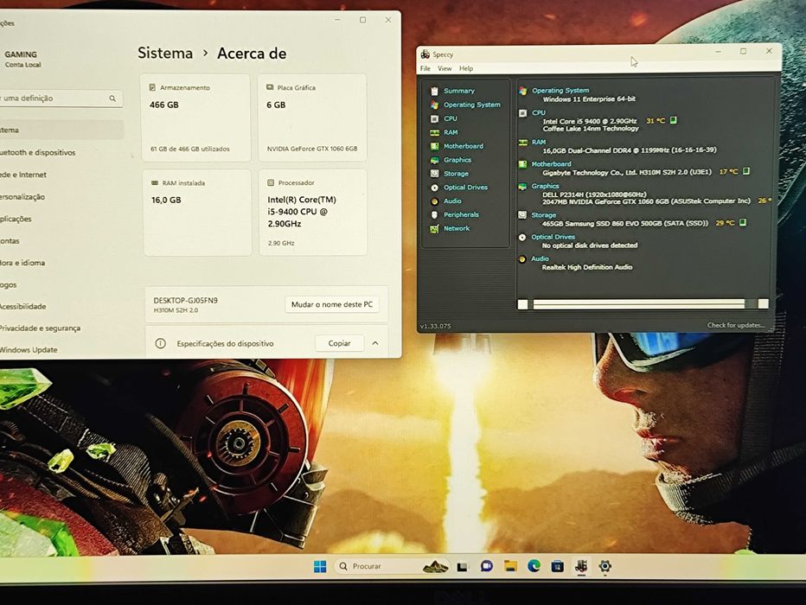Open Privacidade e segurança in Settings
Screen dimensions: 806x605
[x=40, y=328]
